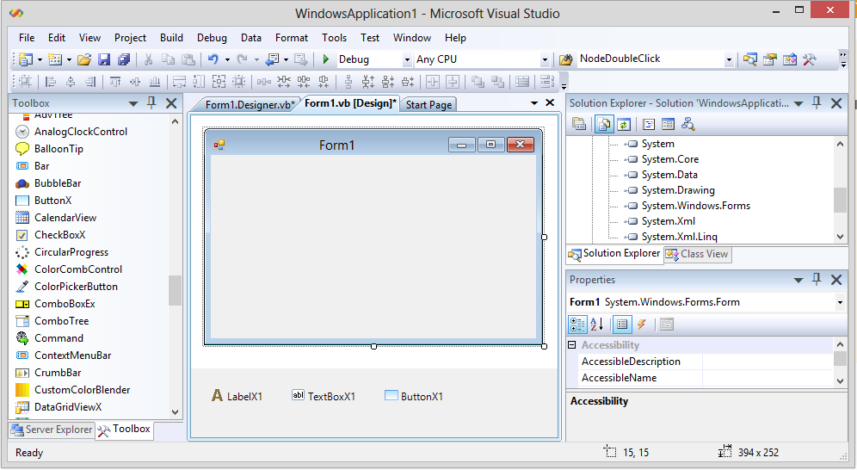Open the Properties Window toolbar icon
The image size is (857, 470).
pyautogui.click(x=769, y=59)
